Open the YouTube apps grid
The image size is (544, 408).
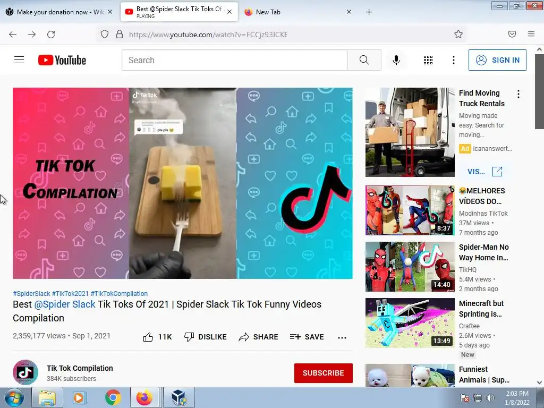point(428,60)
